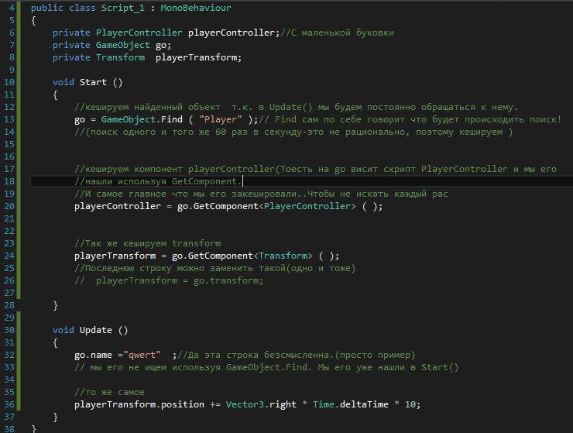
Task: Click line number 30 in the gutter
Action: [x=9, y=330]
